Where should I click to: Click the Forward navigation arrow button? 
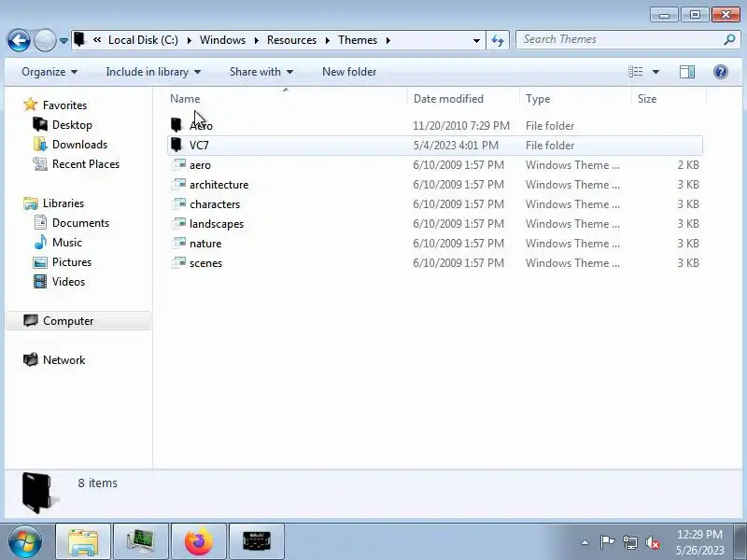45,40
